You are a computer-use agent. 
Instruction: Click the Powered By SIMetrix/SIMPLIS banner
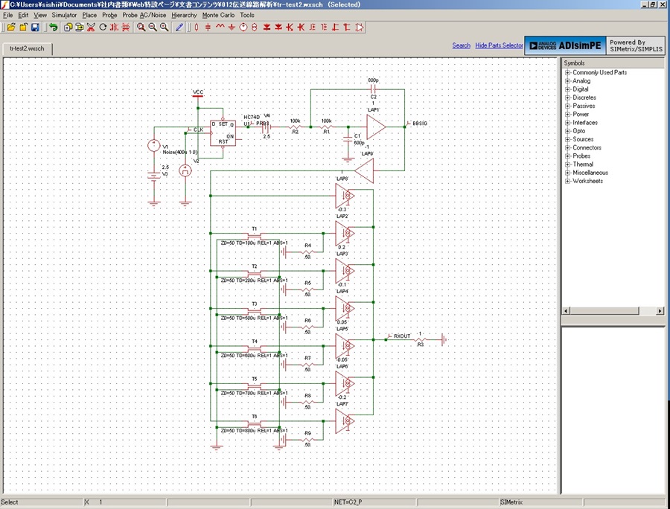tap(636, 45)
